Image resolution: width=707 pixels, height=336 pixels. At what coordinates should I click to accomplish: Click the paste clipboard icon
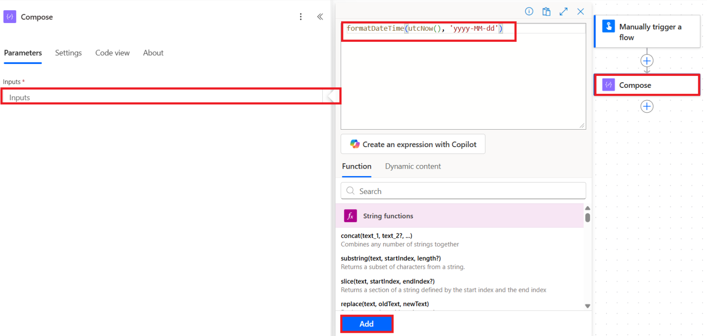point(546,11)
